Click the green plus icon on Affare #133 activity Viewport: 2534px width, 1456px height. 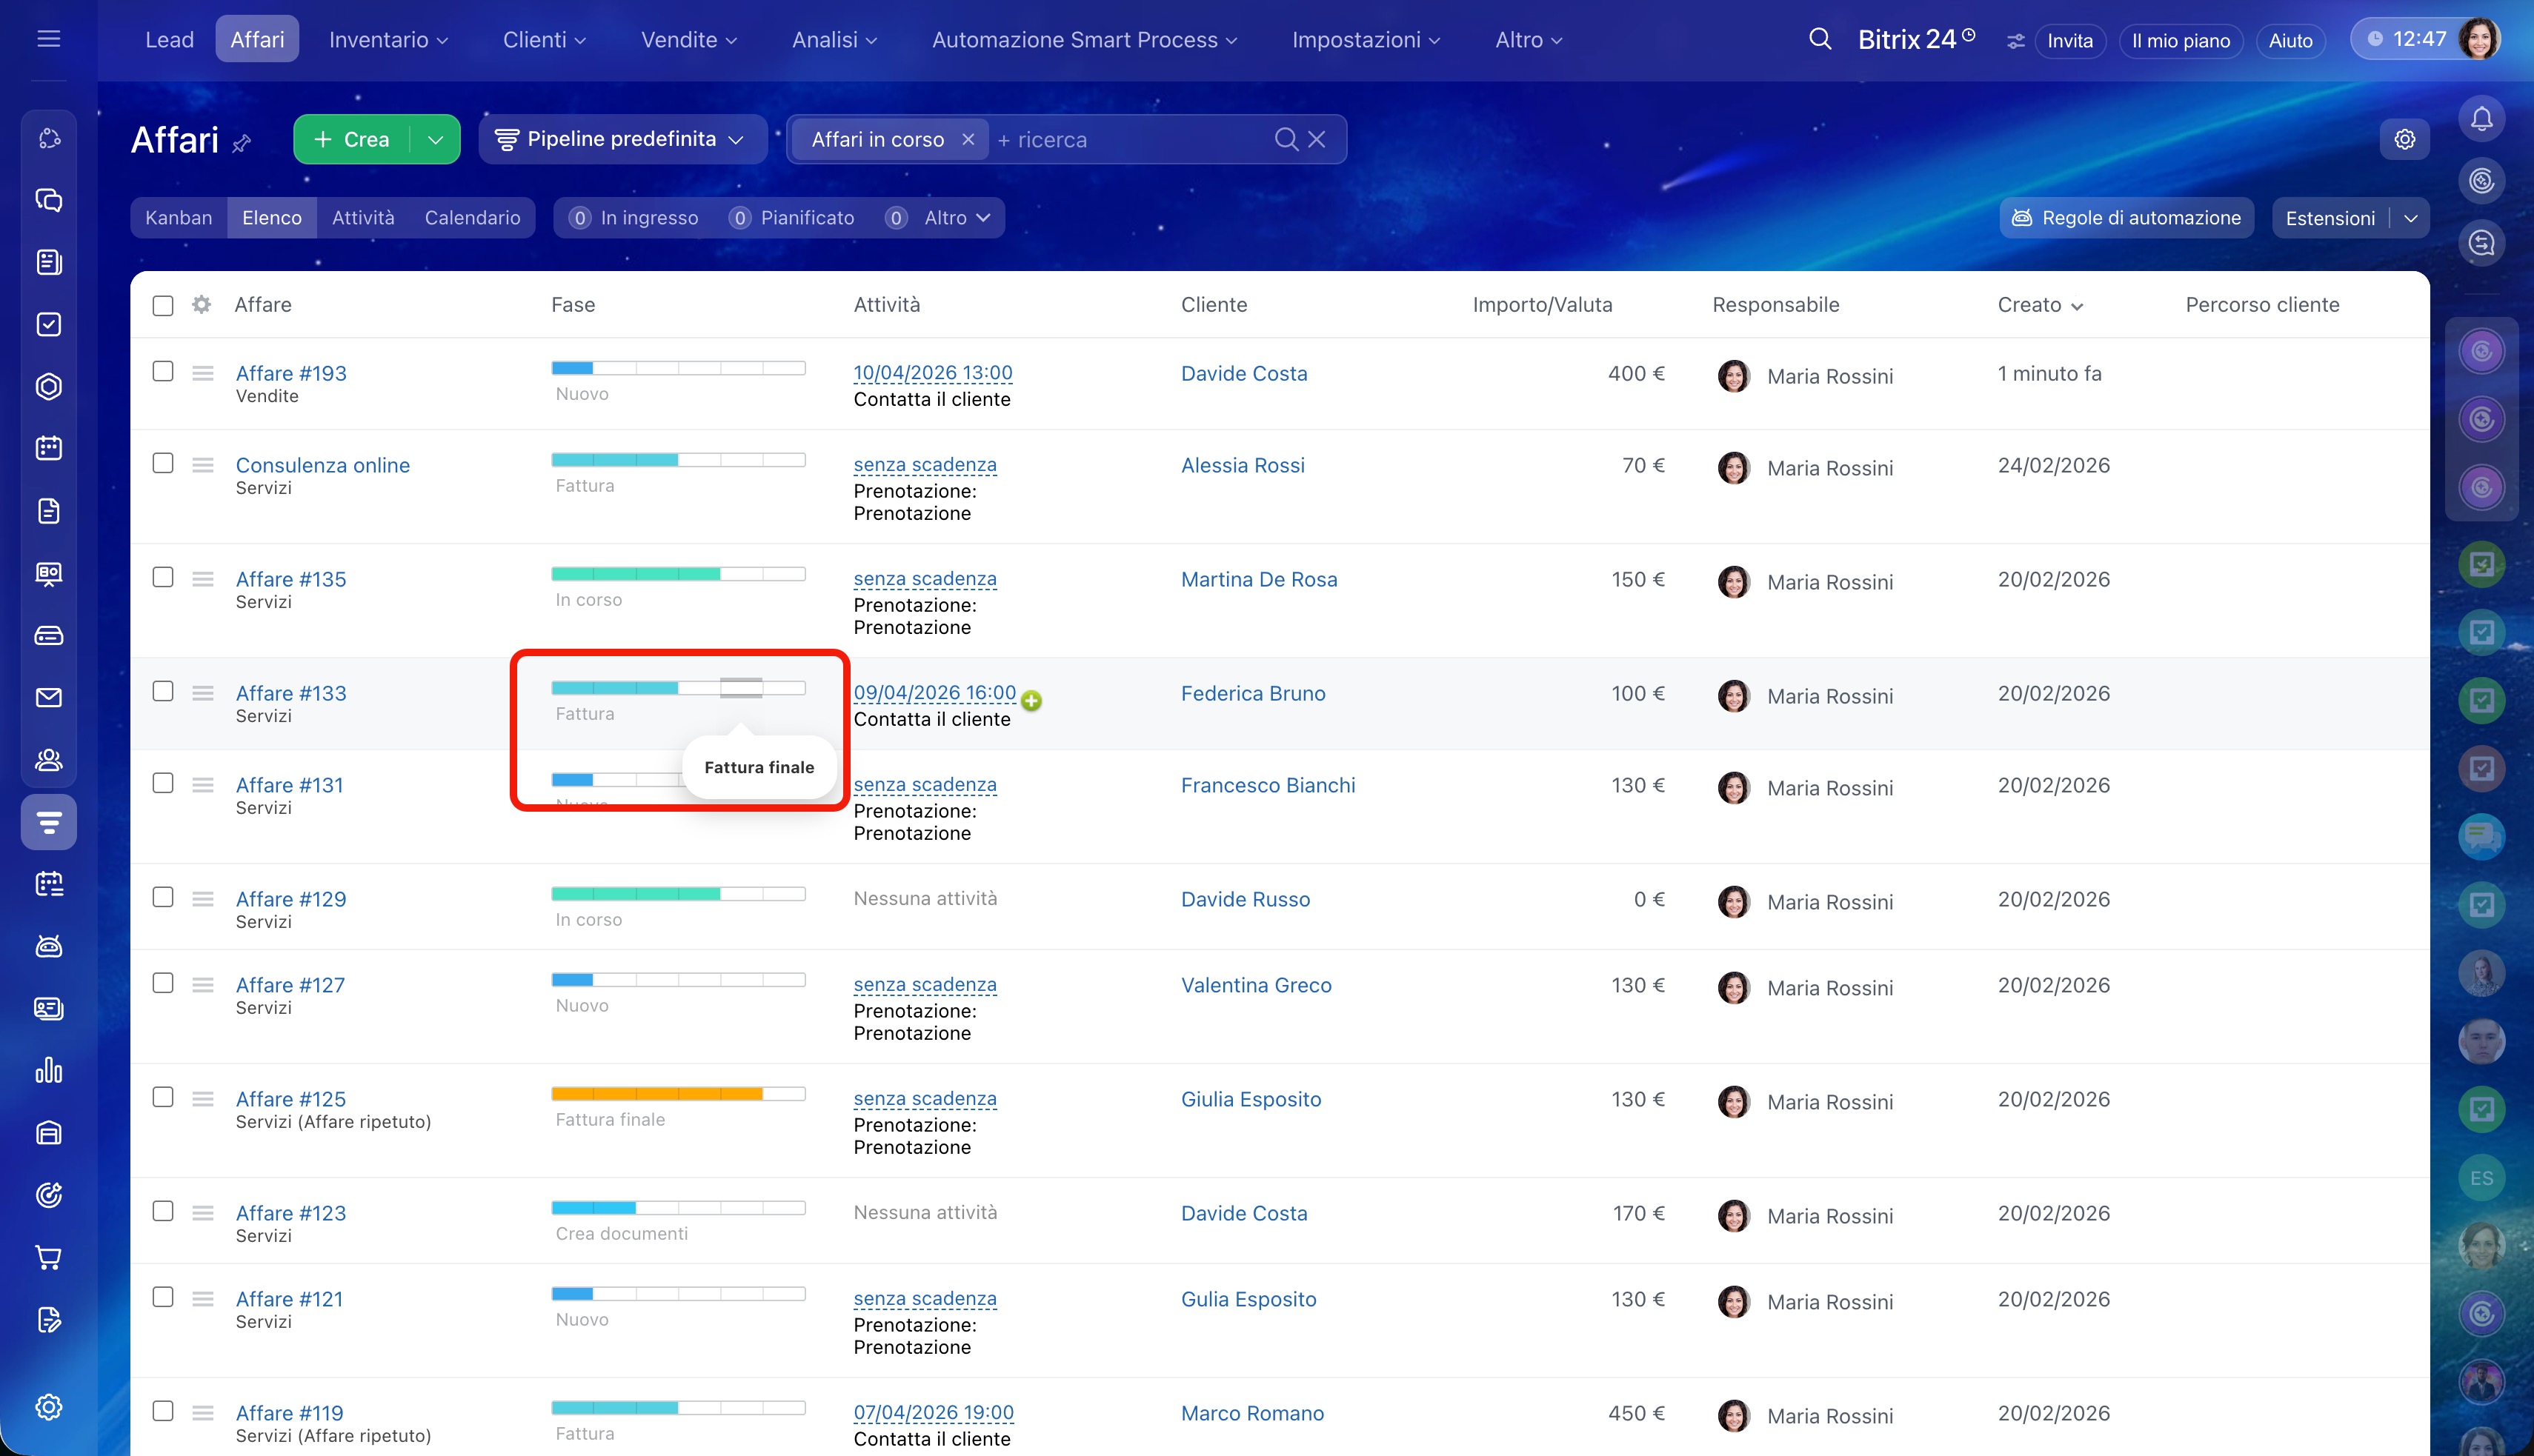[x=1031, y=701]
